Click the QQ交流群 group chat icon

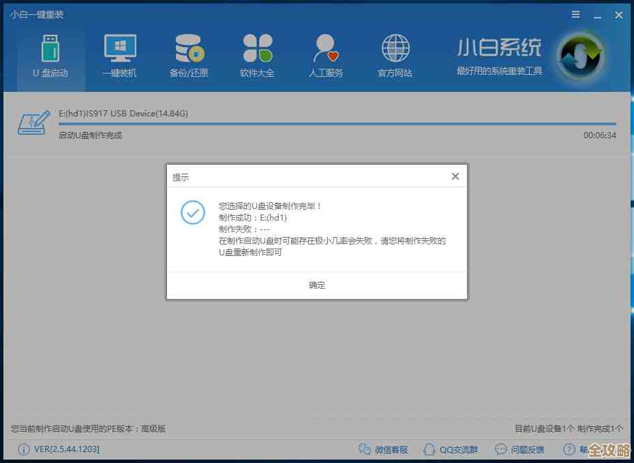point(429,449)
